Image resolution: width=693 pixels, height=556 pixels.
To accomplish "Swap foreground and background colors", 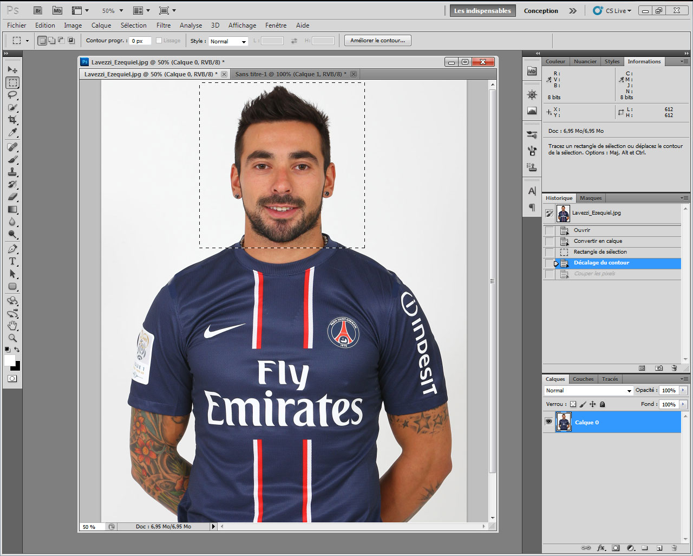I will point(17,350).
